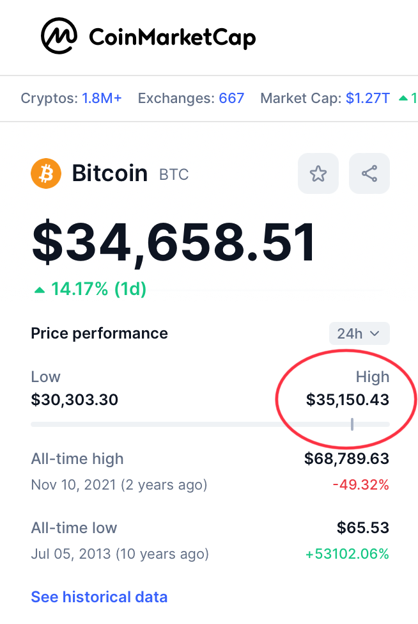Open the share icon button
This screenshot has width=418, height=624.
click(369, 173)
